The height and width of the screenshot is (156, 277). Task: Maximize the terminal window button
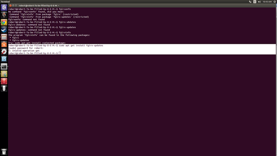pyautogui.click(x=16, y=6)
